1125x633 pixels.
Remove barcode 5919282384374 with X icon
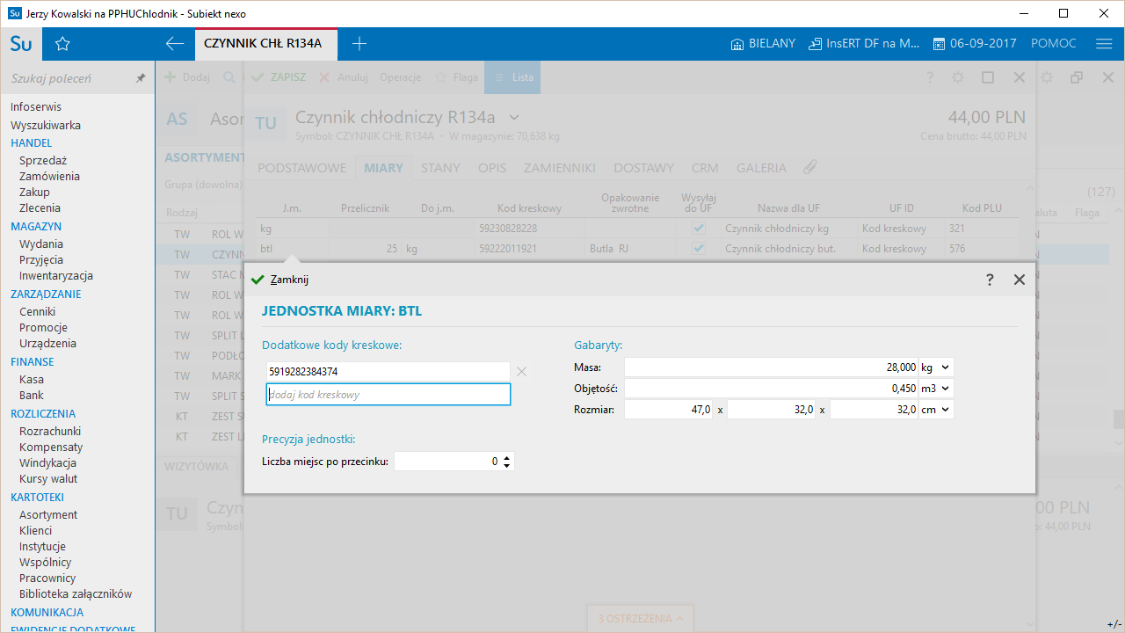pyautogui.click(x=521, y=372)
